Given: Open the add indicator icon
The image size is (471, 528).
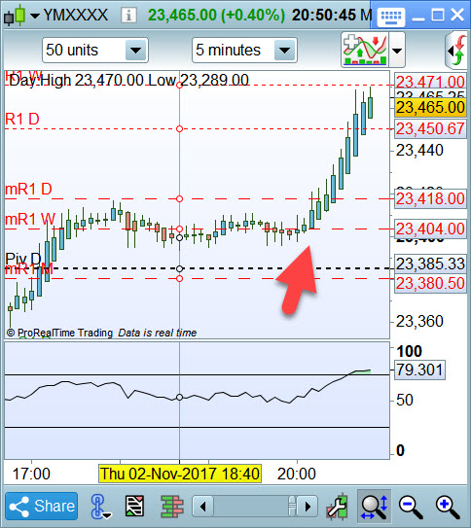Looking at the screenshot, I should 364,50.
